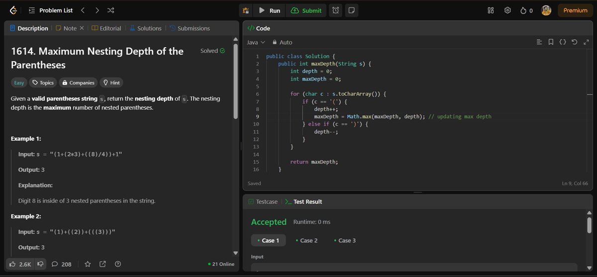
Task: Click the Auto lock indicator
Action: [282, 43]
